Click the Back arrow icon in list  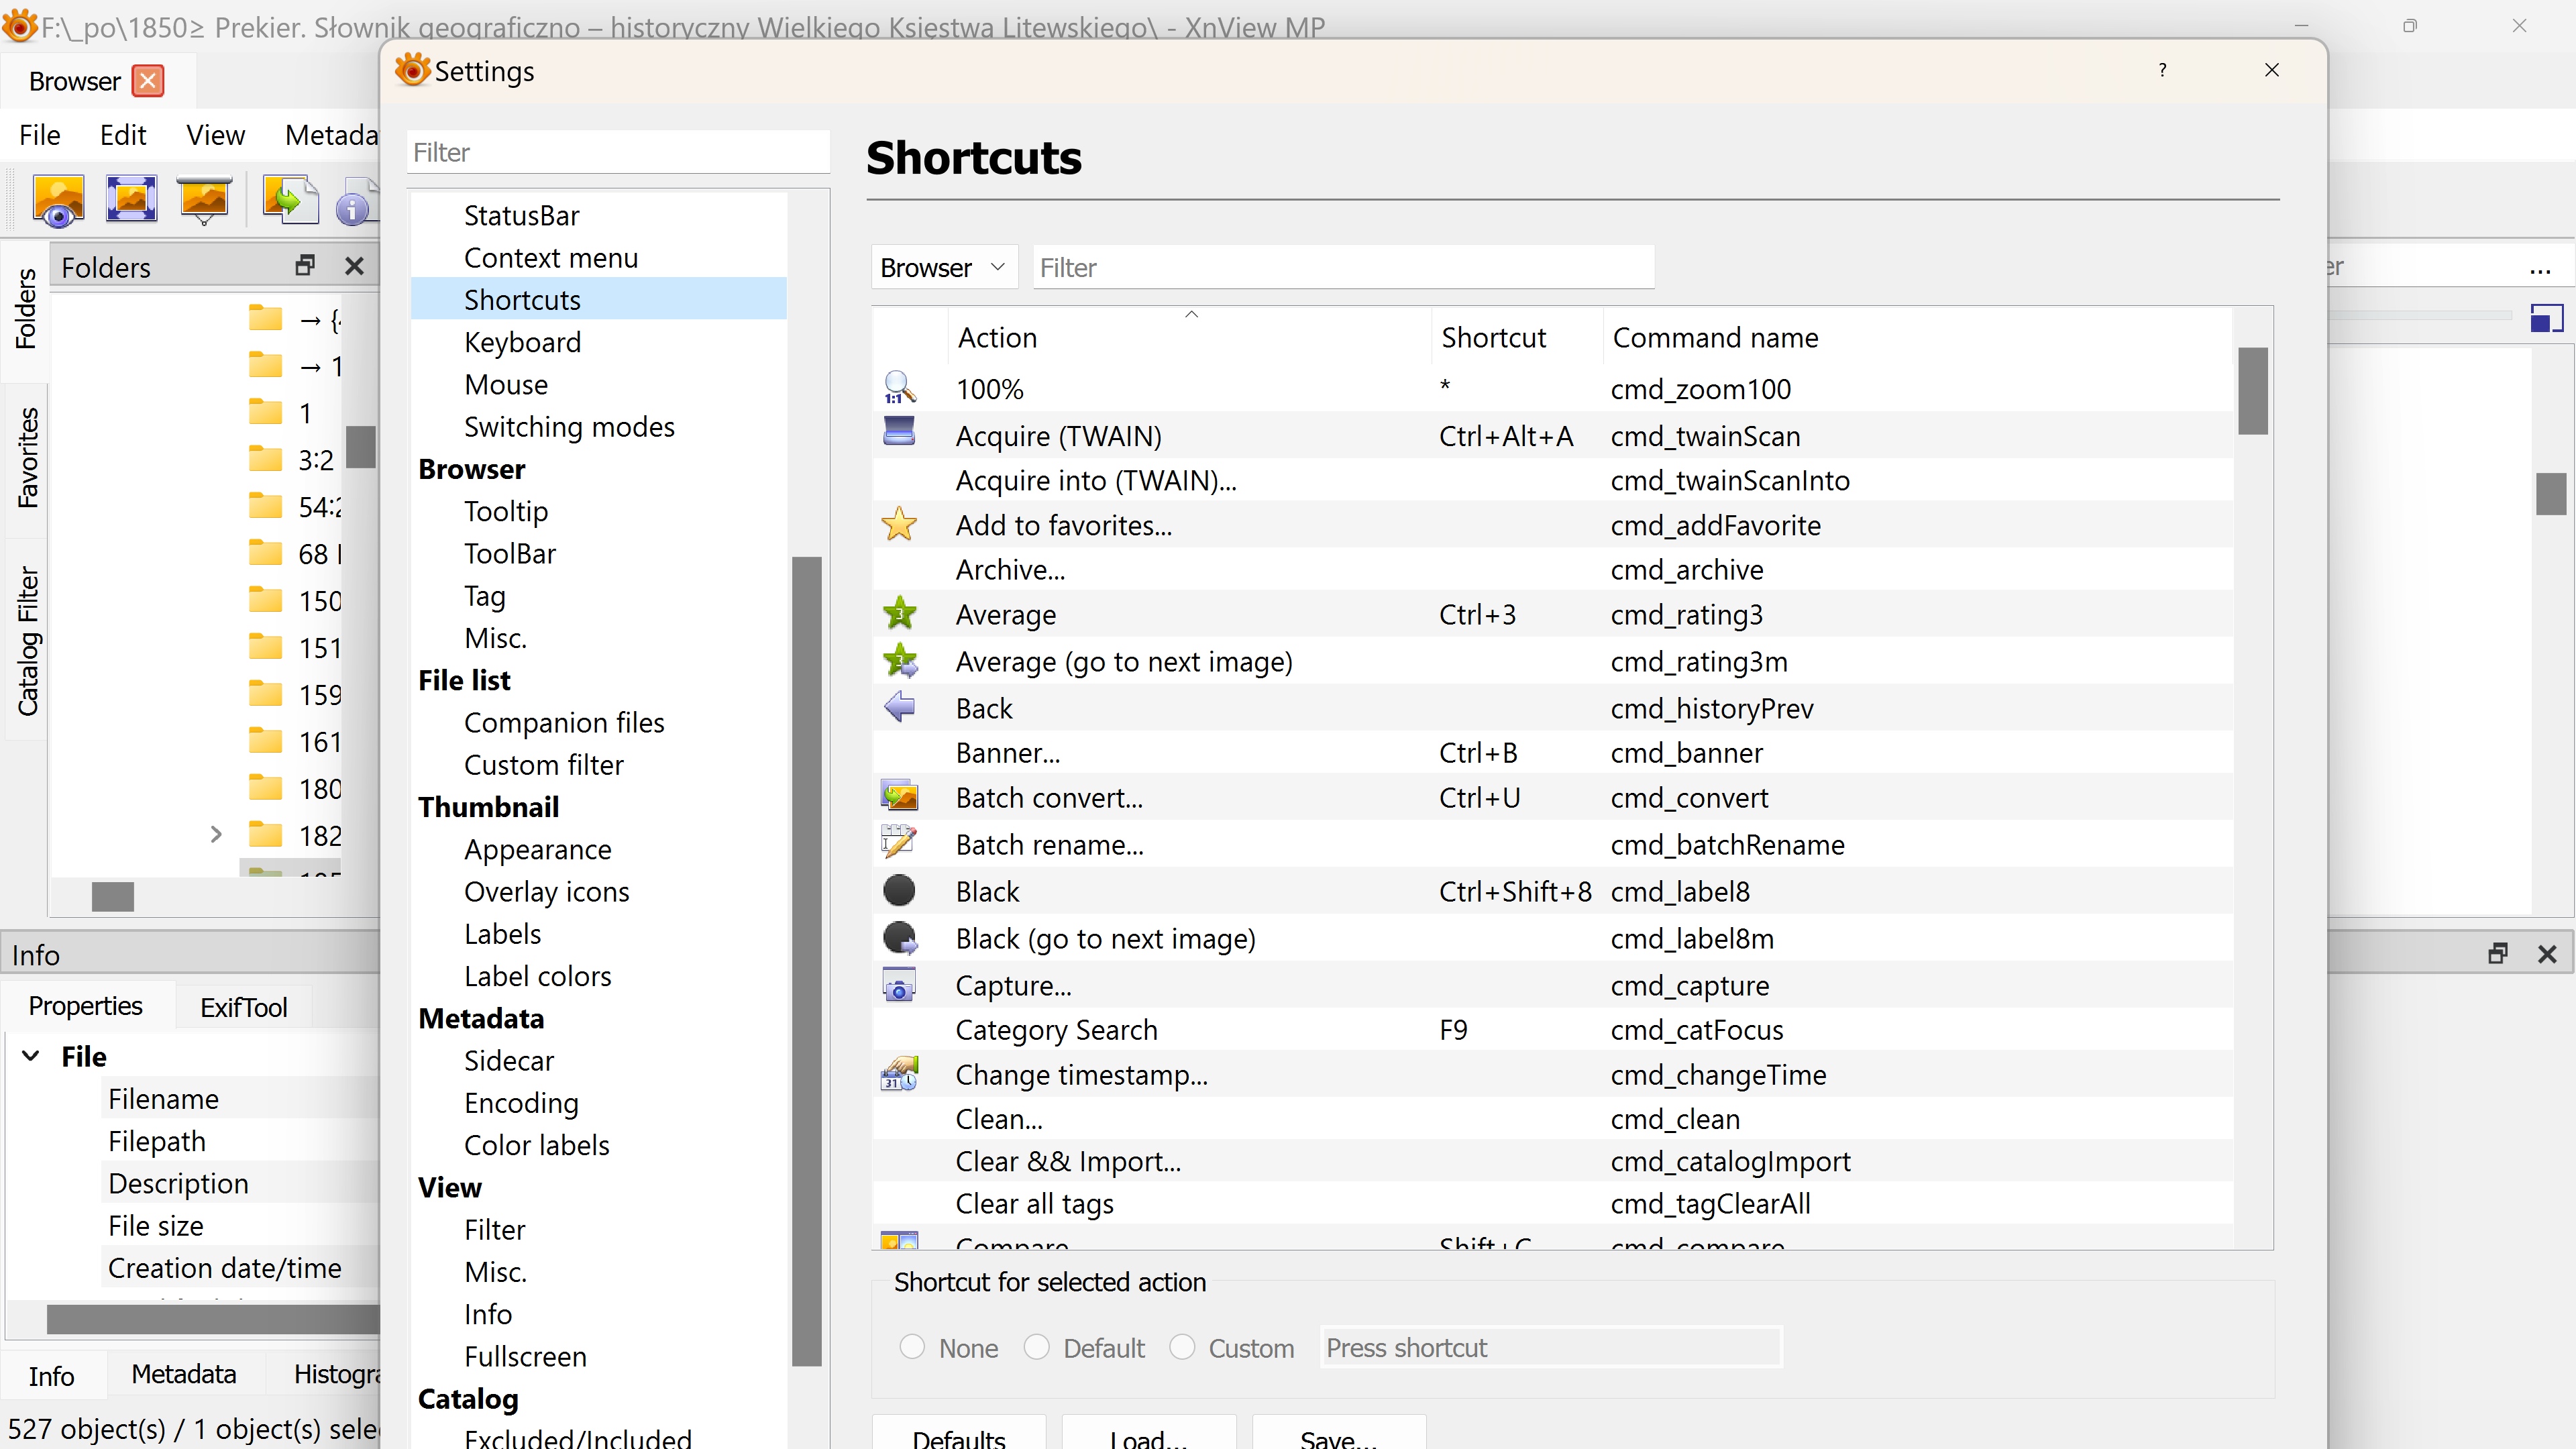pyautogui.click(x=899, y=707)
